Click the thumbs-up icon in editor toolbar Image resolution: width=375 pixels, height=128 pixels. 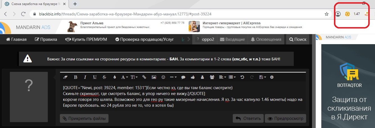point(193,77)
